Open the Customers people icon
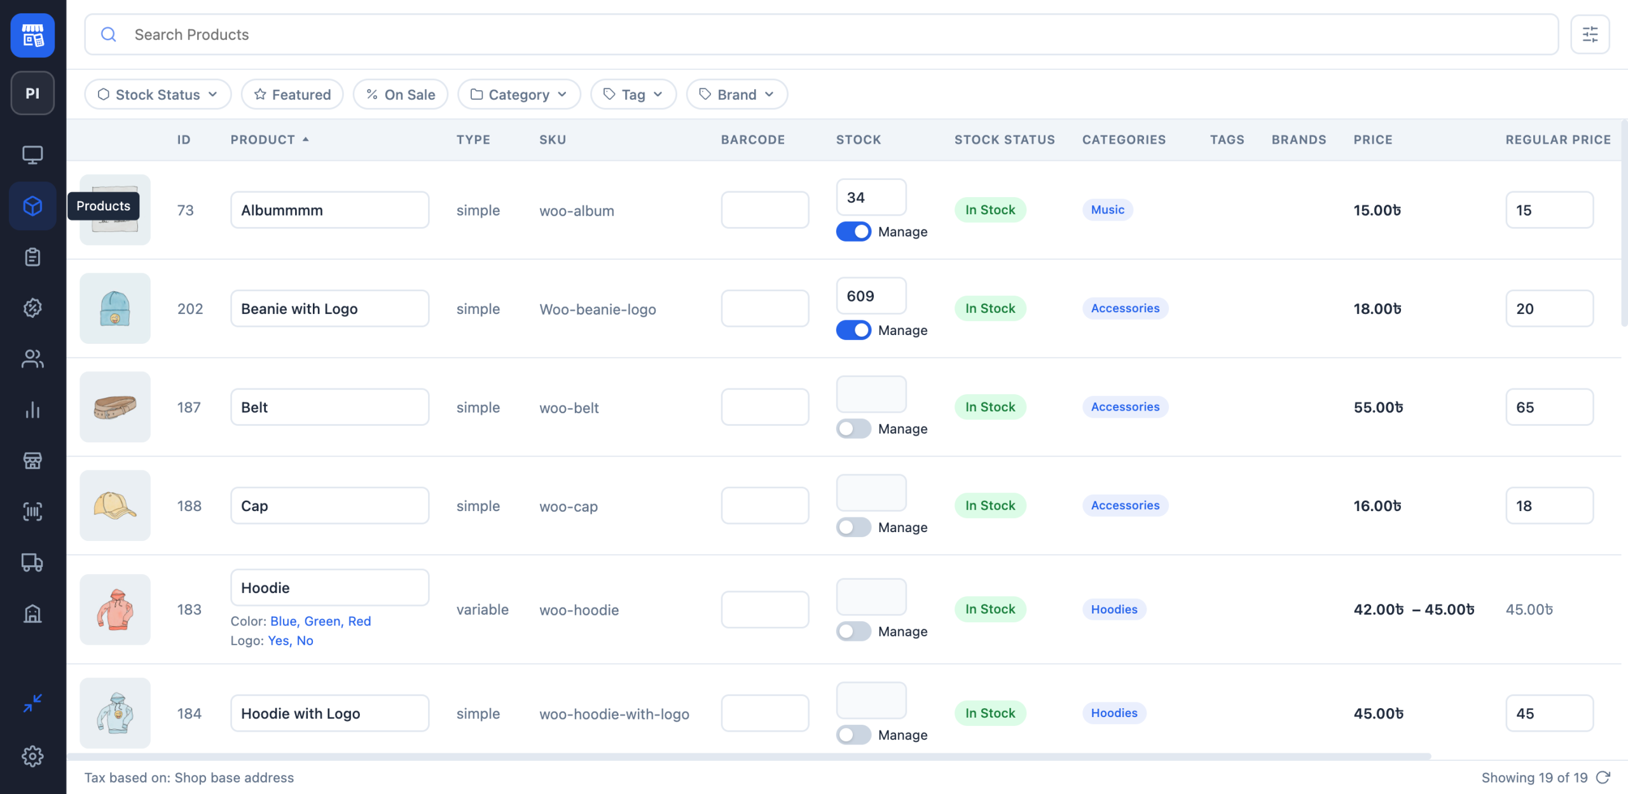Image resolution: width=1628 pixels, height=794 pixels. click(32, 359)
